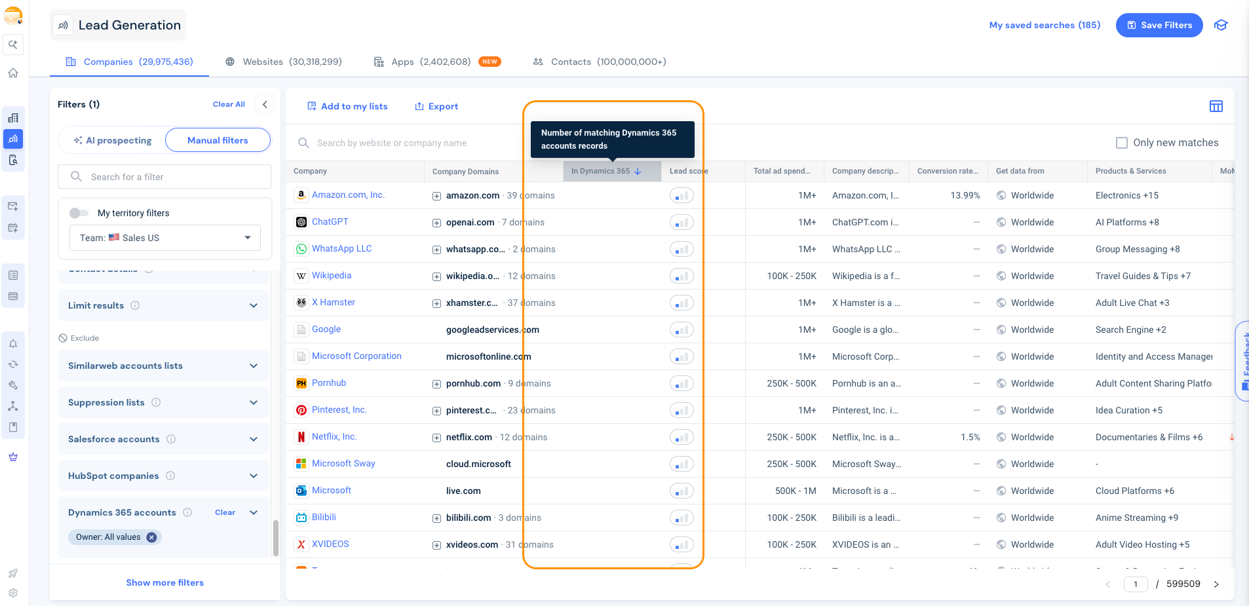This screenshot has height=606, width=1249.
Task: Click info icon next to Salesforce accounts
Action: click(171, 439)
